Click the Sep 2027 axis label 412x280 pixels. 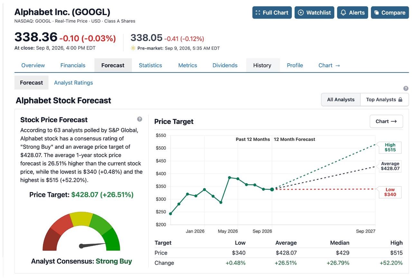366,231
